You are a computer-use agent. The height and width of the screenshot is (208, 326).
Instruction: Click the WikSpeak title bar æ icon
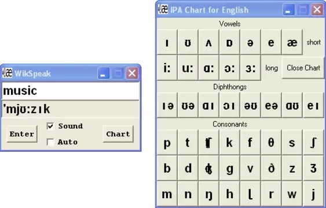(8, 73)
